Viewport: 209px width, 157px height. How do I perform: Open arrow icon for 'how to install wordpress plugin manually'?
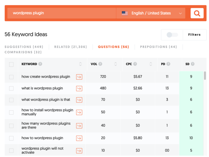[79, 112]
